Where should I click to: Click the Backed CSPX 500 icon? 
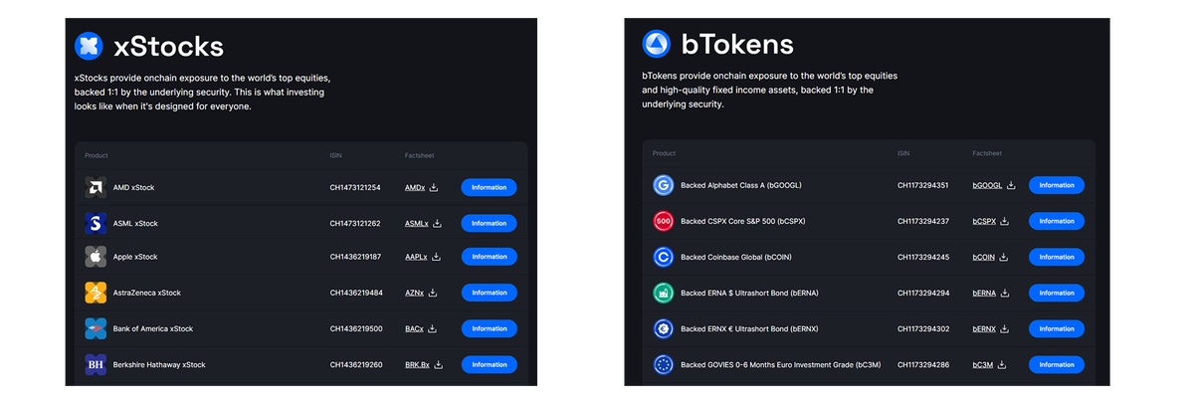coord(664,221)
